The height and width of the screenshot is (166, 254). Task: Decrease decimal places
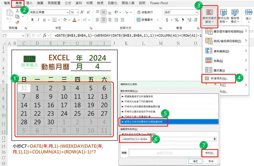click(196, 20)
